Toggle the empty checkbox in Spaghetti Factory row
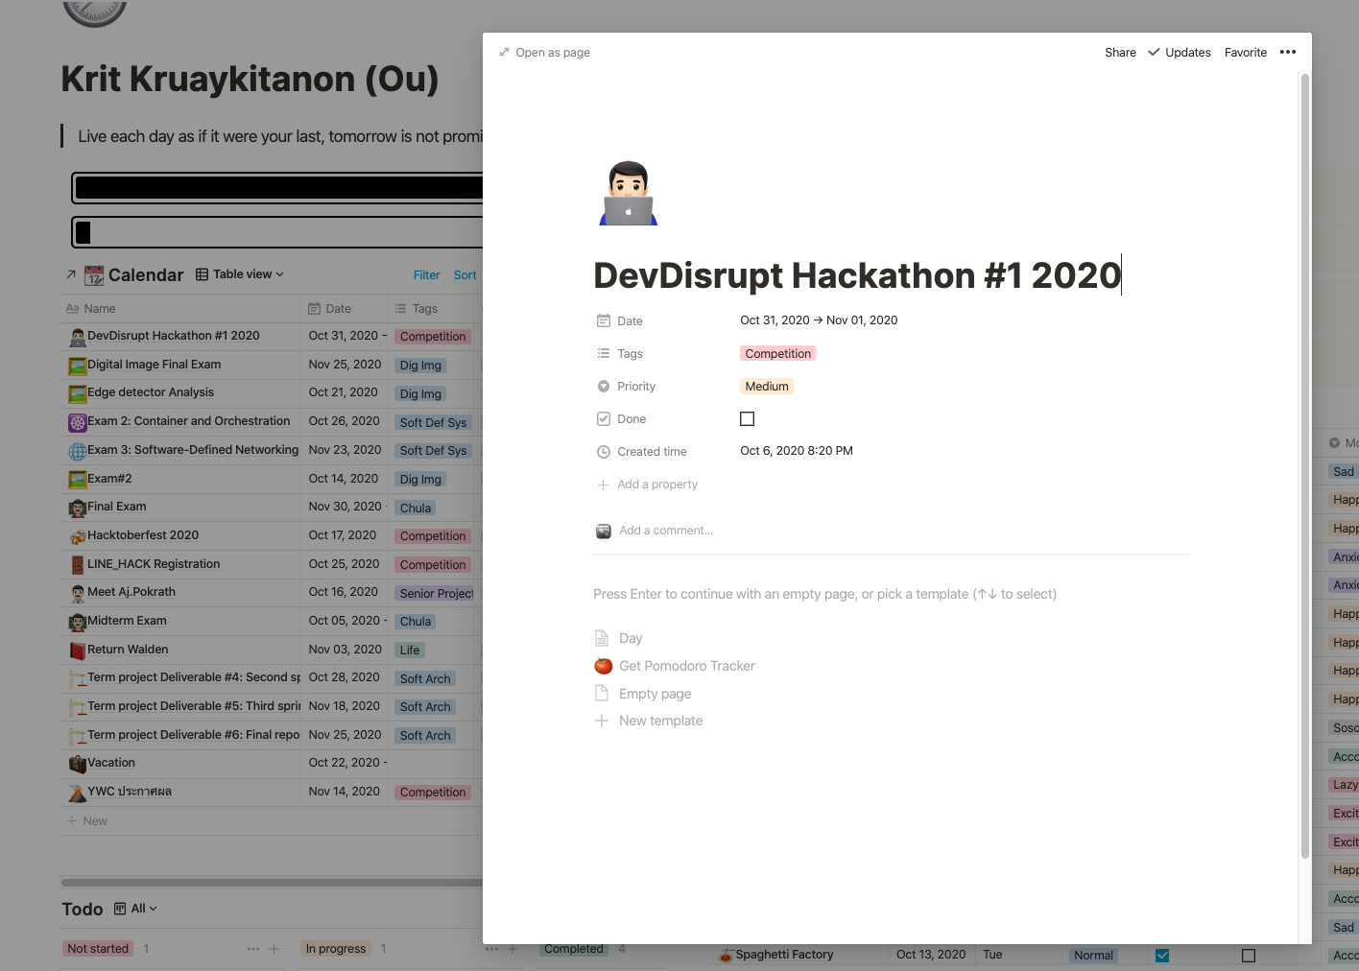The width and height of the screenshot is (1359, 971). coord(1249,956)
